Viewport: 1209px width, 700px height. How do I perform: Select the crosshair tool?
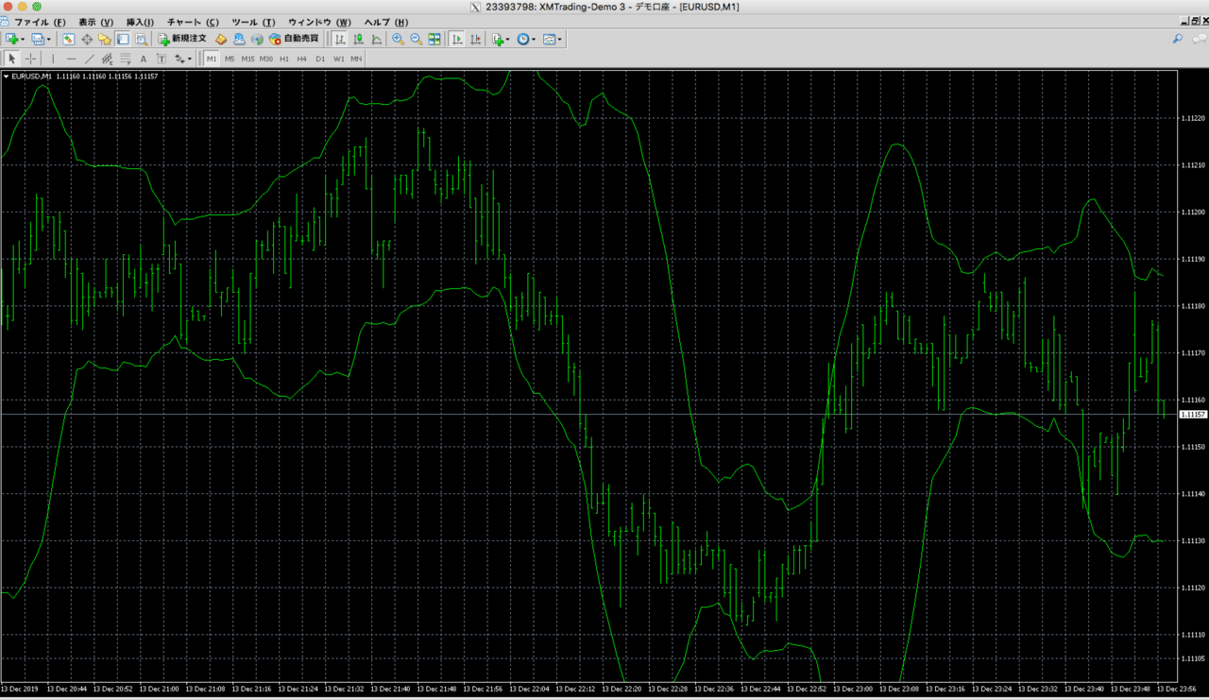pyautogui.click(x=31, y=59)
